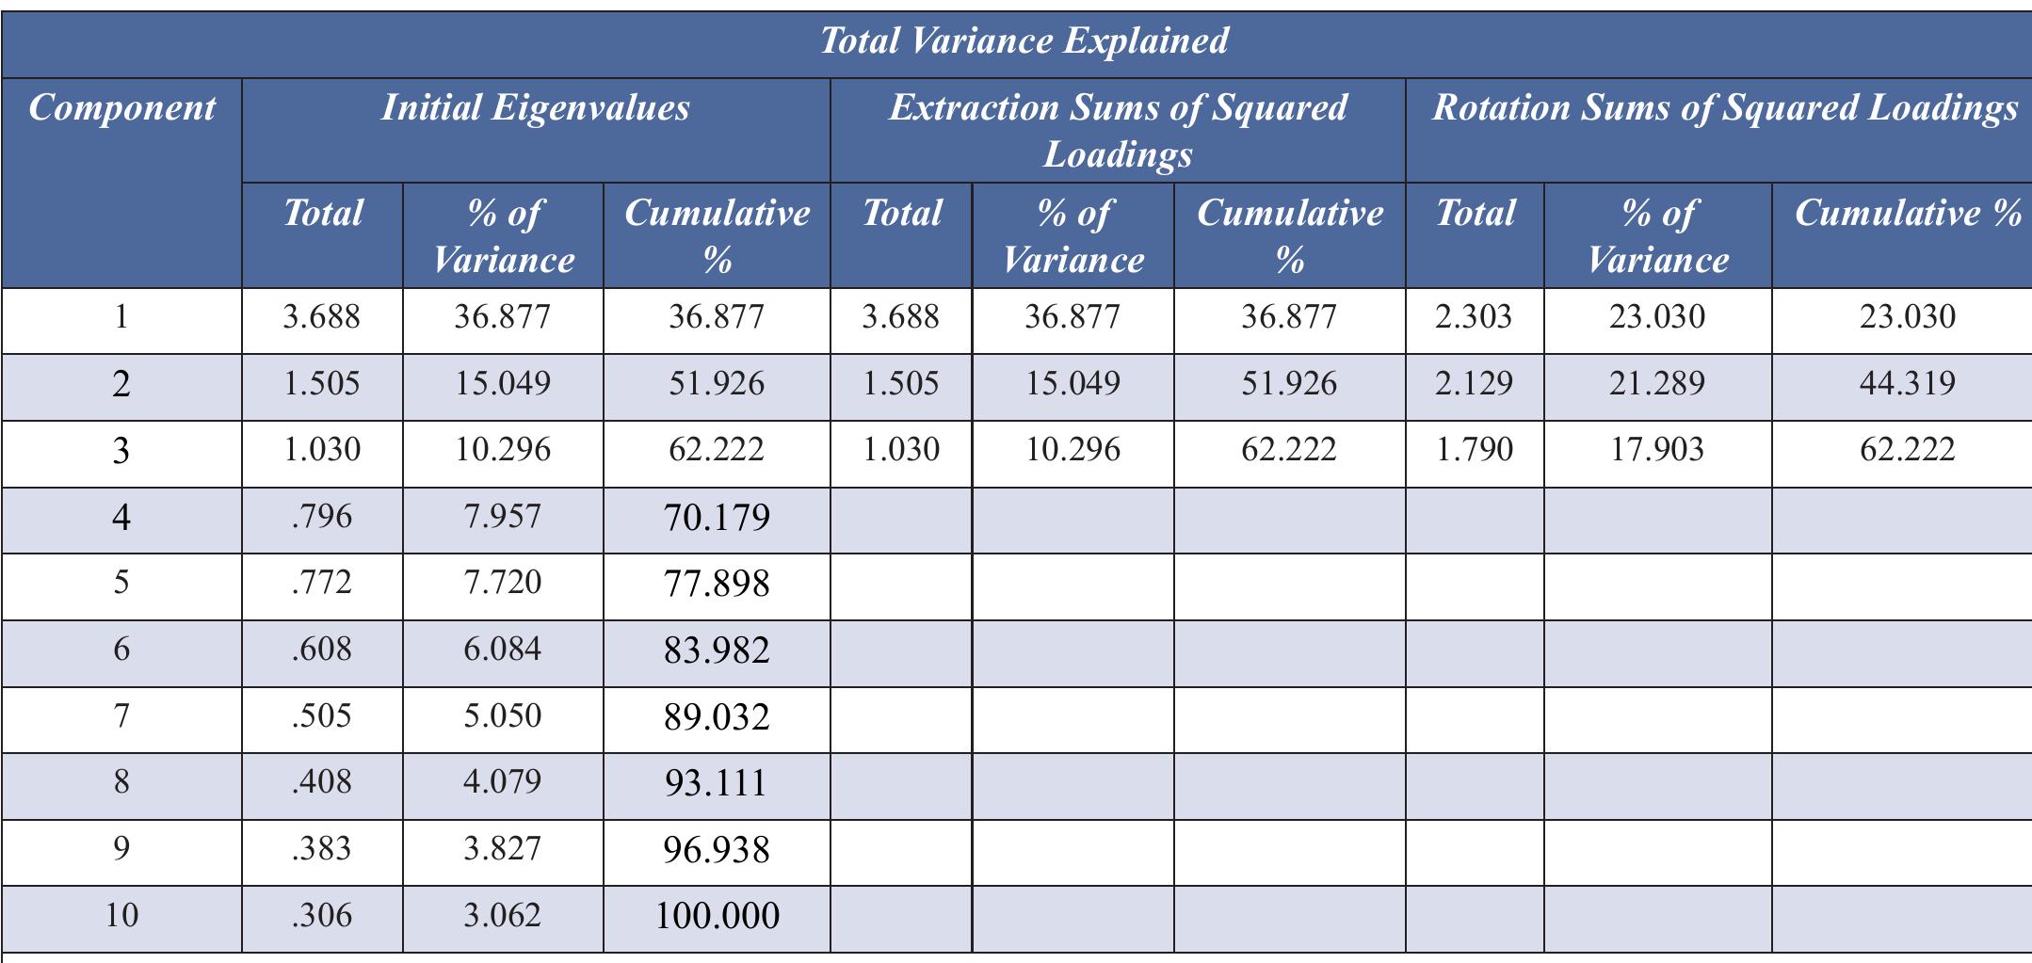Viewport: 2032px width, 963px height.
Task: Click the 'Initial Eigenvalues' group header
Action: point(535,108)
